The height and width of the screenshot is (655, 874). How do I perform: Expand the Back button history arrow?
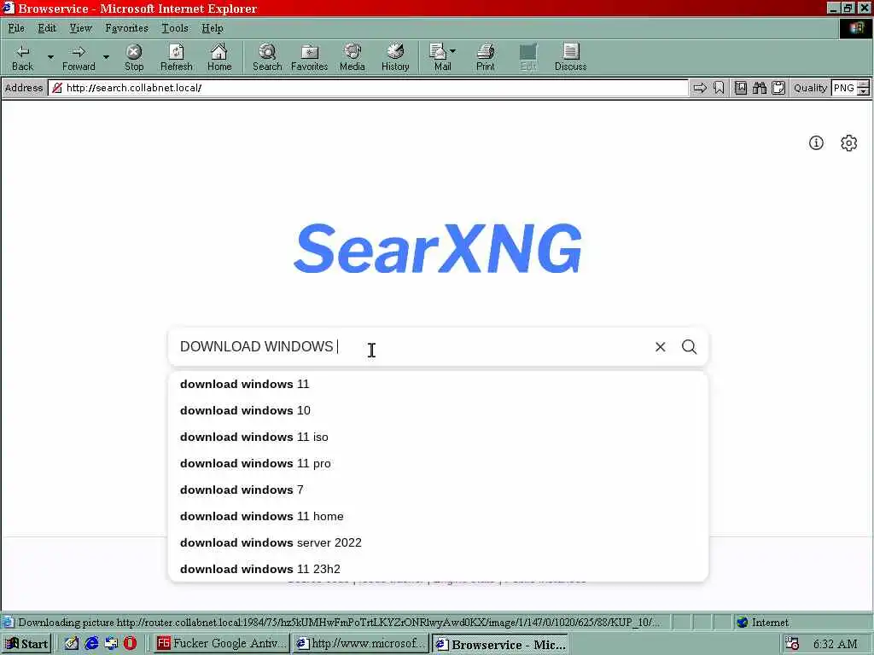pos(50,57)
